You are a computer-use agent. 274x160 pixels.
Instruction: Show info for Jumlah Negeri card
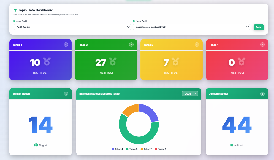[66, 94]
